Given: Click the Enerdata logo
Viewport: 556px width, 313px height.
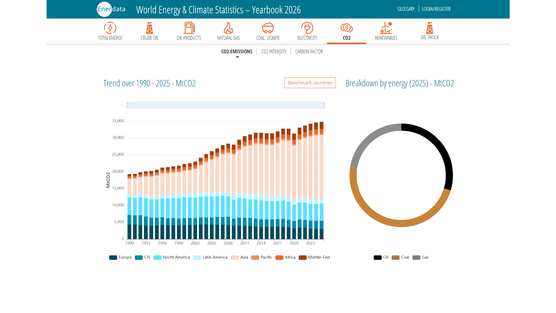Looking at the screenshot, I should 111,9.
